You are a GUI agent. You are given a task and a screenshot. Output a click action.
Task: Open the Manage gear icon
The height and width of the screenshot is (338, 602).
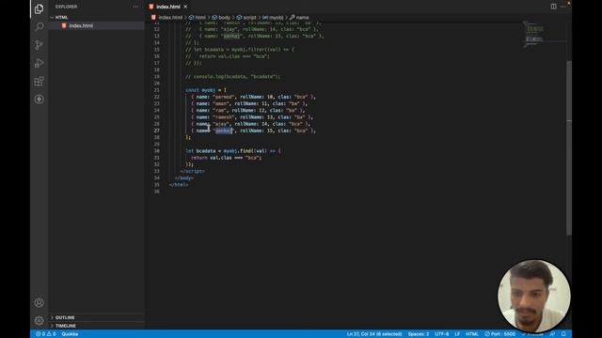click(39, 320)
